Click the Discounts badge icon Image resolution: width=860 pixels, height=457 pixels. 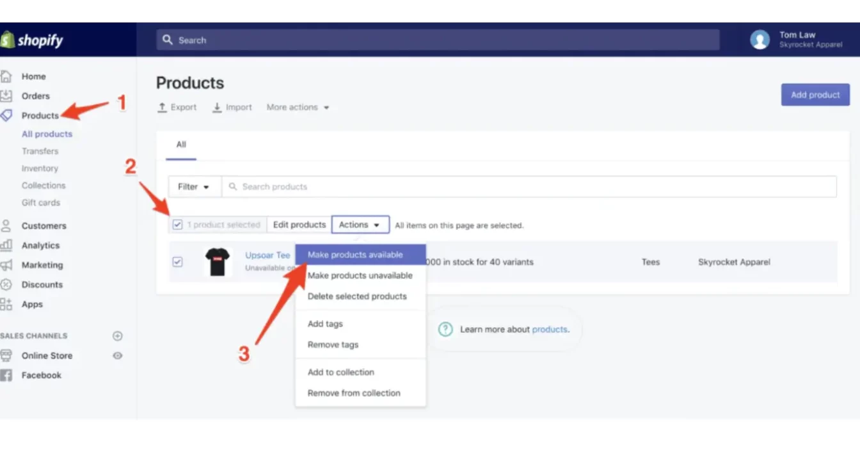(6, 285)
